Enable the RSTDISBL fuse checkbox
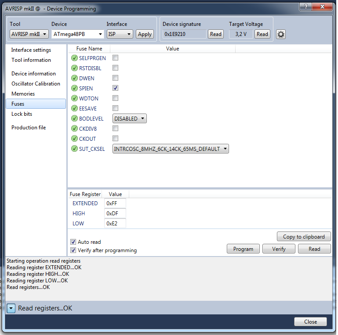 (x=115, y=68)
